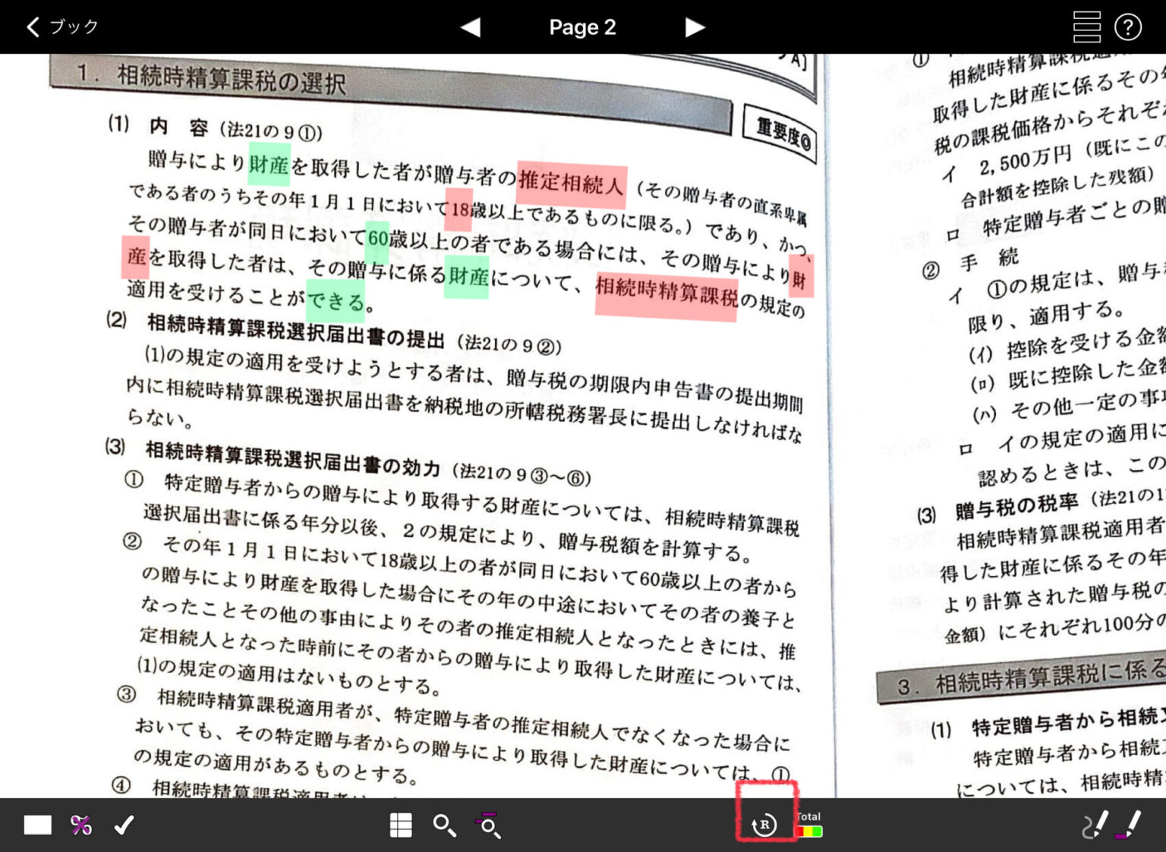Tap the Page 2 title
The width and height of the screenshot is (1166, 852).
pos(582,27)
